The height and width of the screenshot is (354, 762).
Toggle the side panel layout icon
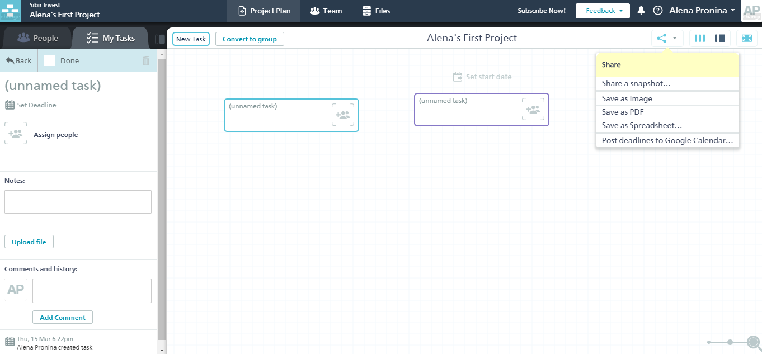[720, 38]
